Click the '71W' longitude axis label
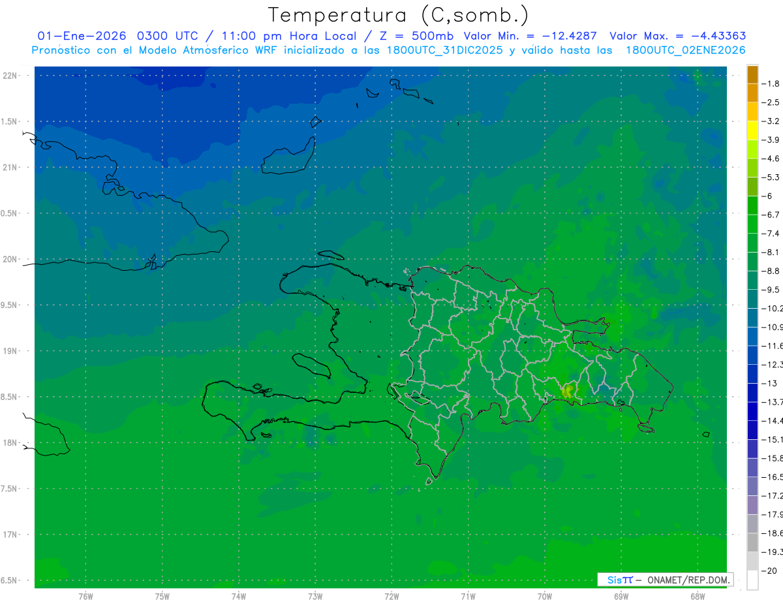The width and height of the screenshot is (783, 605). 468,597
